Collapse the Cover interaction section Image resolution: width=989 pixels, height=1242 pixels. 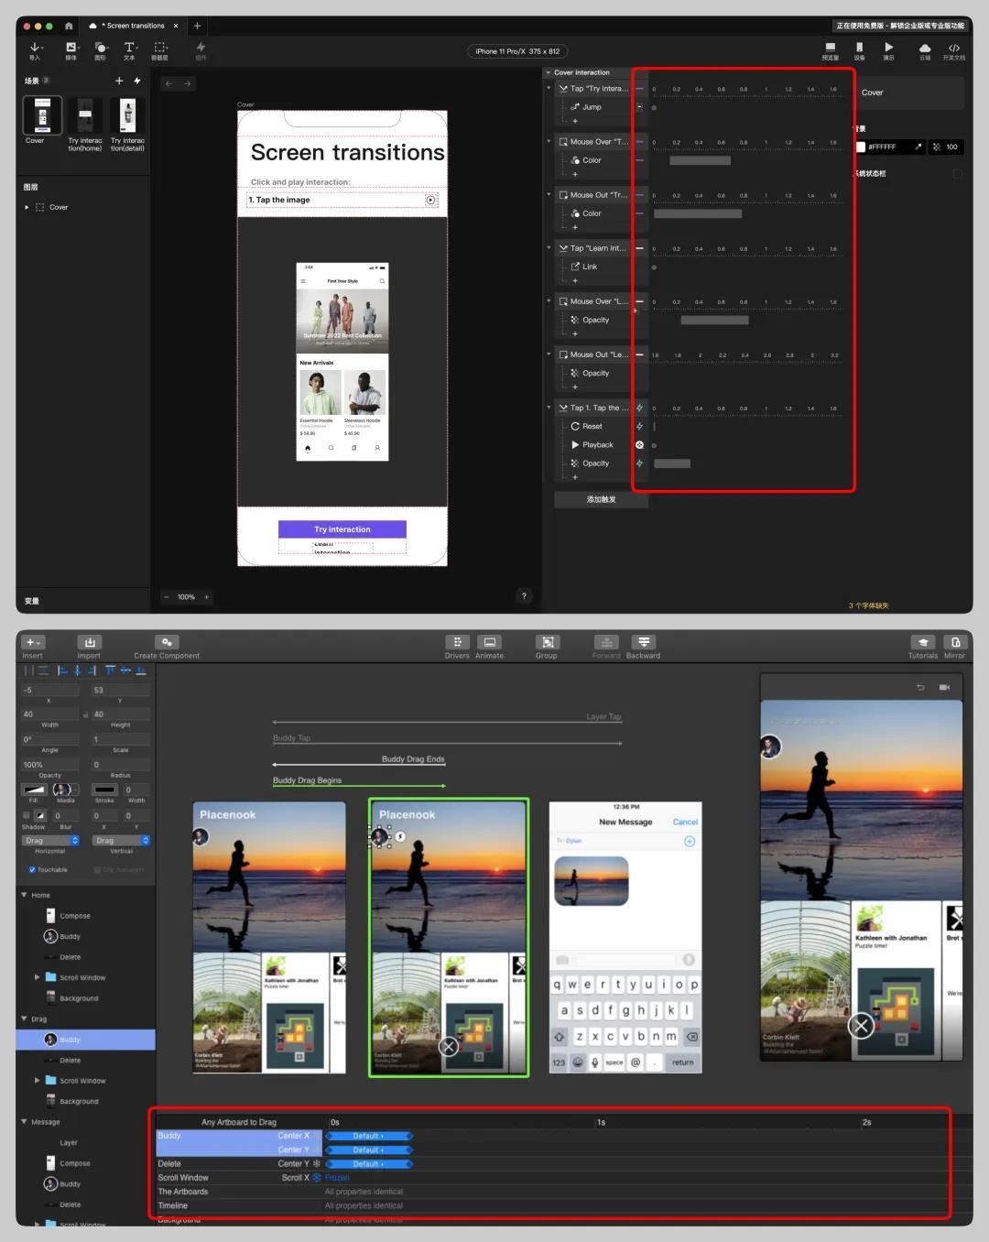(548, 72)
